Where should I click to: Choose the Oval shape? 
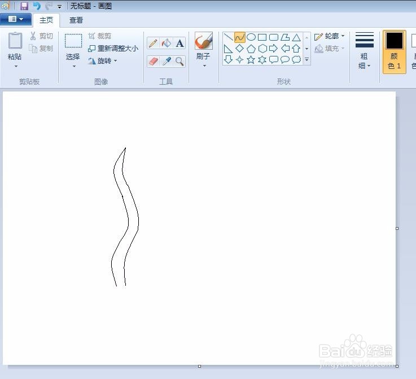pos(251,37)
